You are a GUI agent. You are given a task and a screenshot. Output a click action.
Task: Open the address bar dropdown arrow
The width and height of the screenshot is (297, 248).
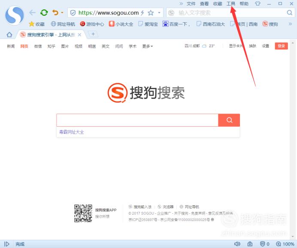point(159,13)
